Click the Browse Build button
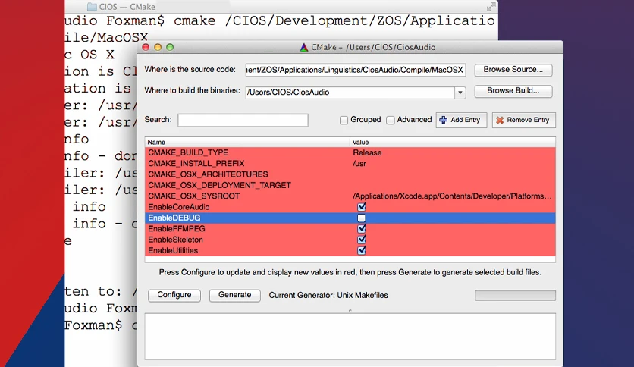This screenshot has width=634, height=367. (x=513, y=91)
